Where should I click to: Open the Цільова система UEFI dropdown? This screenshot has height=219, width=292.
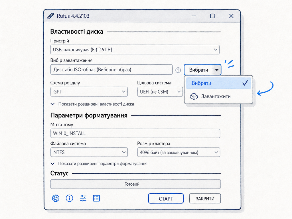pos(160,92)
